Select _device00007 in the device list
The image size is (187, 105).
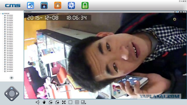pyautogui.click(x=10, y=19)
